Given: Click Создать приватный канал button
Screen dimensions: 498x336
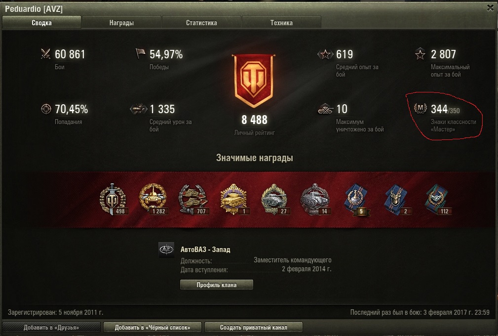Looking at the screenshot, I should (254, 327).
